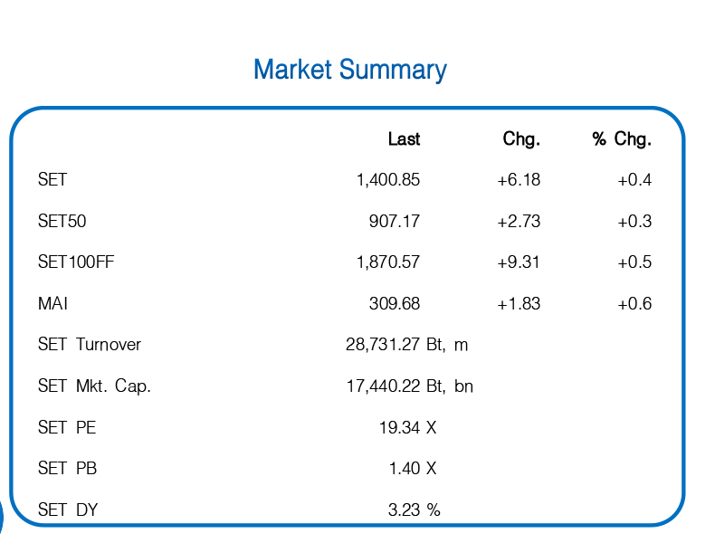
Task: Select the Chg. column header
Action: point(521,139)
